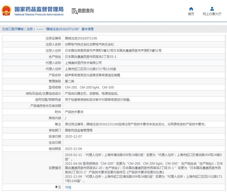Select approval date 2020-12-07

73,137
